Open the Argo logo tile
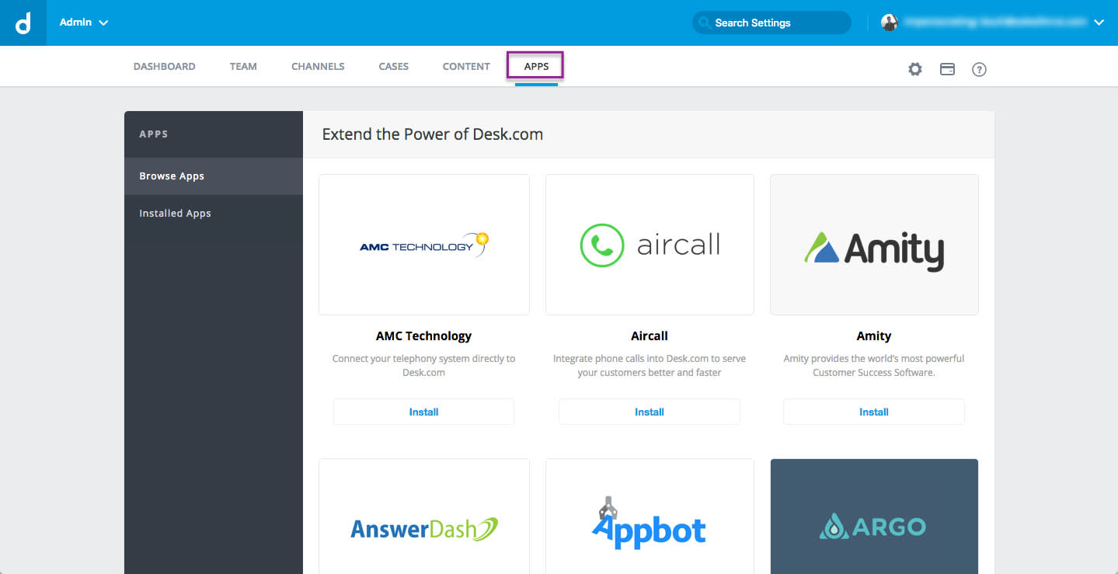 pyautogui.click(x=874, y=516)
